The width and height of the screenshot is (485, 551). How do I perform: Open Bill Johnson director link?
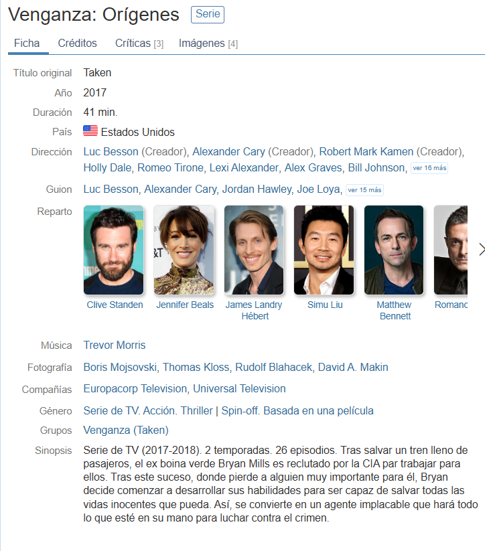[376, 167]
